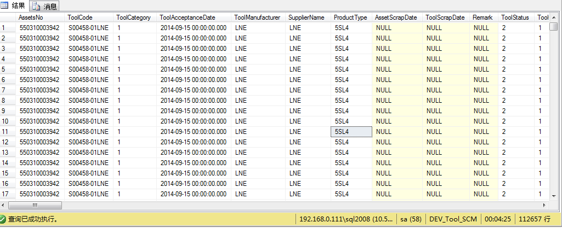
Task: Click the grid's select-all corner cell
Action: coord(8,17)
